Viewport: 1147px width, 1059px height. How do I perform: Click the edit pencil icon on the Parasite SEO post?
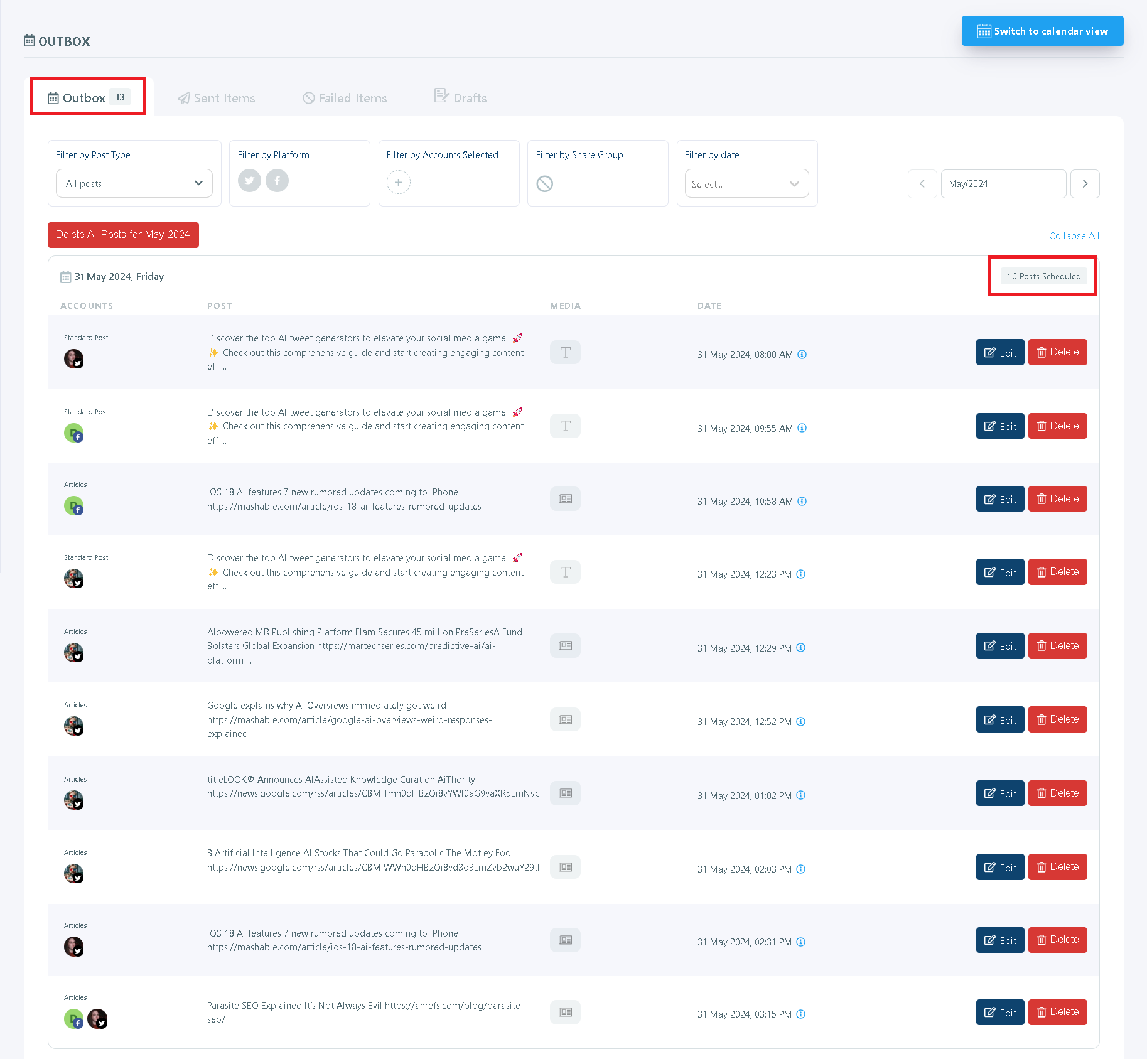[991, 1011]
